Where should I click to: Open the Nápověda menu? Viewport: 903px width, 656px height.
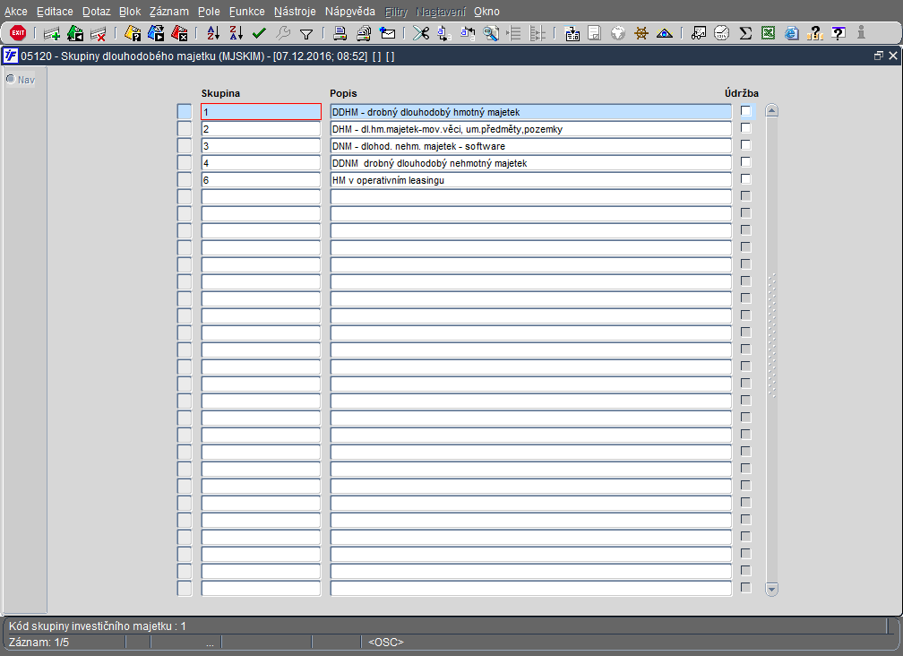pos(349,12)
